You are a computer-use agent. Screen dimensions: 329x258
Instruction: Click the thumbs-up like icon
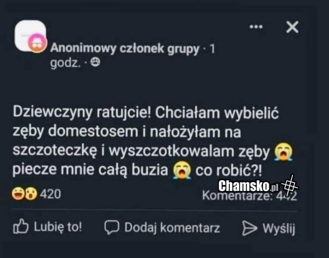click(x=21, y=226)
